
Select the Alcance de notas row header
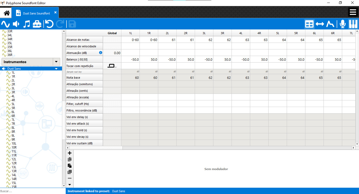84,40
